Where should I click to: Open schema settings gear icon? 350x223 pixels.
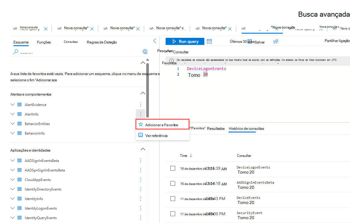tap(145, 52)
